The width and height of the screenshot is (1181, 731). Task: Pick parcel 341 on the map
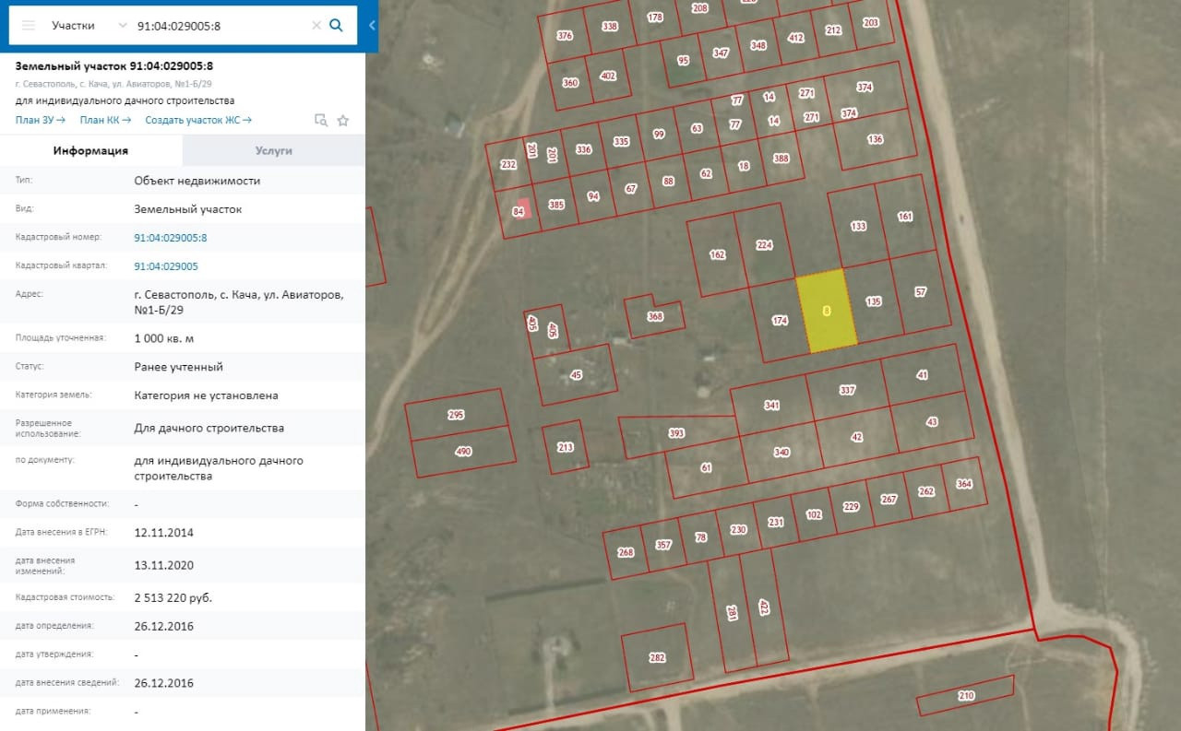click(772, 406)
